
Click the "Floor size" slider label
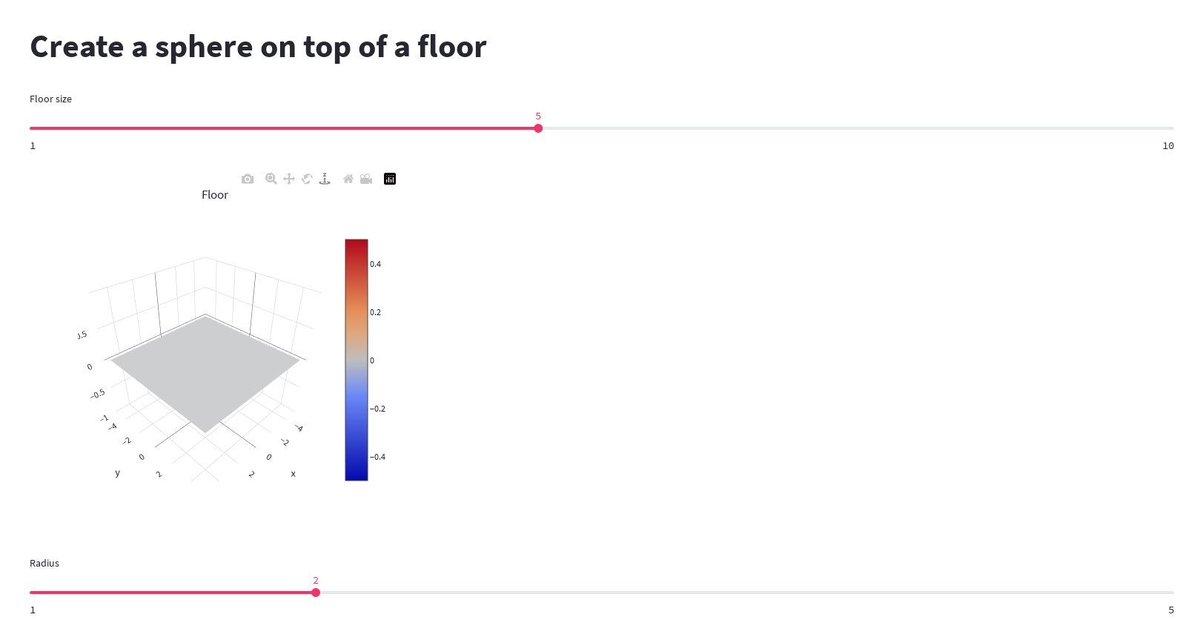(x=50, y=99)
